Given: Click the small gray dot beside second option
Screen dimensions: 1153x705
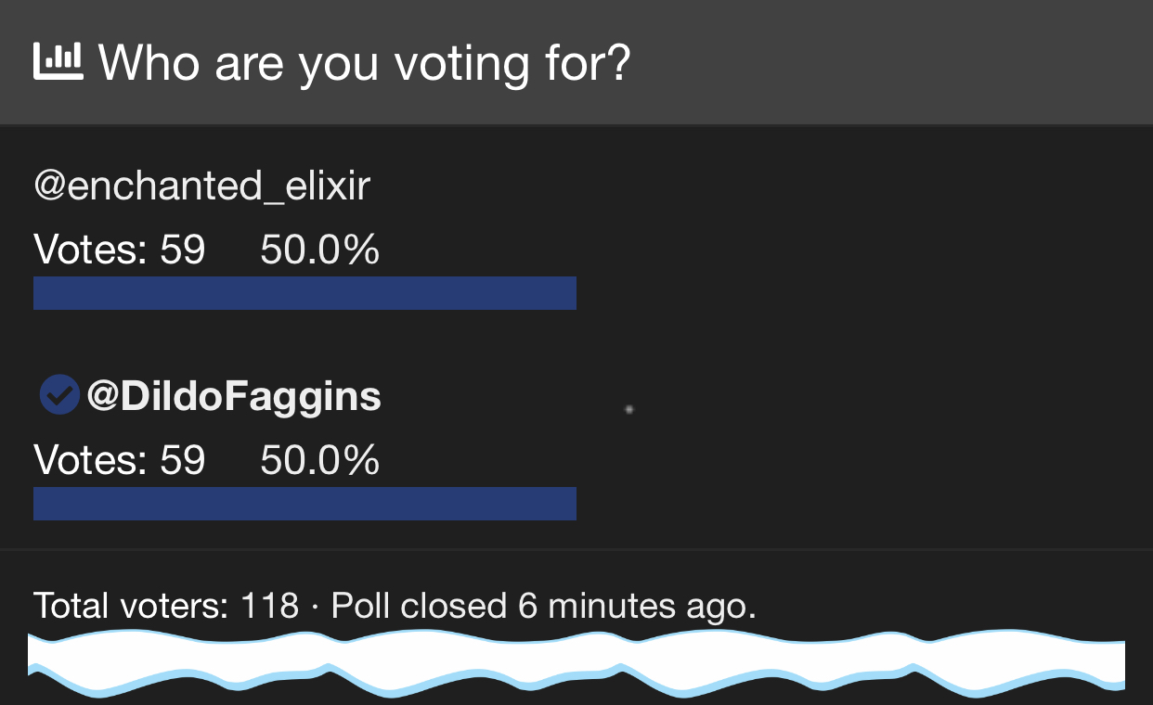Looking at the screenshot, I should click(x=628, y=409).
